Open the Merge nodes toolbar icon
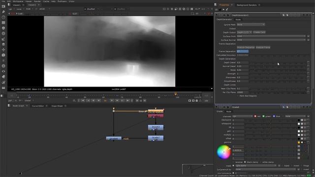This screenshot has width=315, height=177. (3, 44)
